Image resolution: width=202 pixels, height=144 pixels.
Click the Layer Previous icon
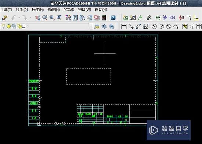pyautogui.click(x=104, y=26)
